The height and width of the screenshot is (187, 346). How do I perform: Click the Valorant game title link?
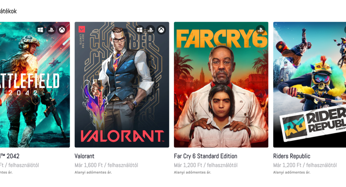pyautogui.click(x=84, y=156)
